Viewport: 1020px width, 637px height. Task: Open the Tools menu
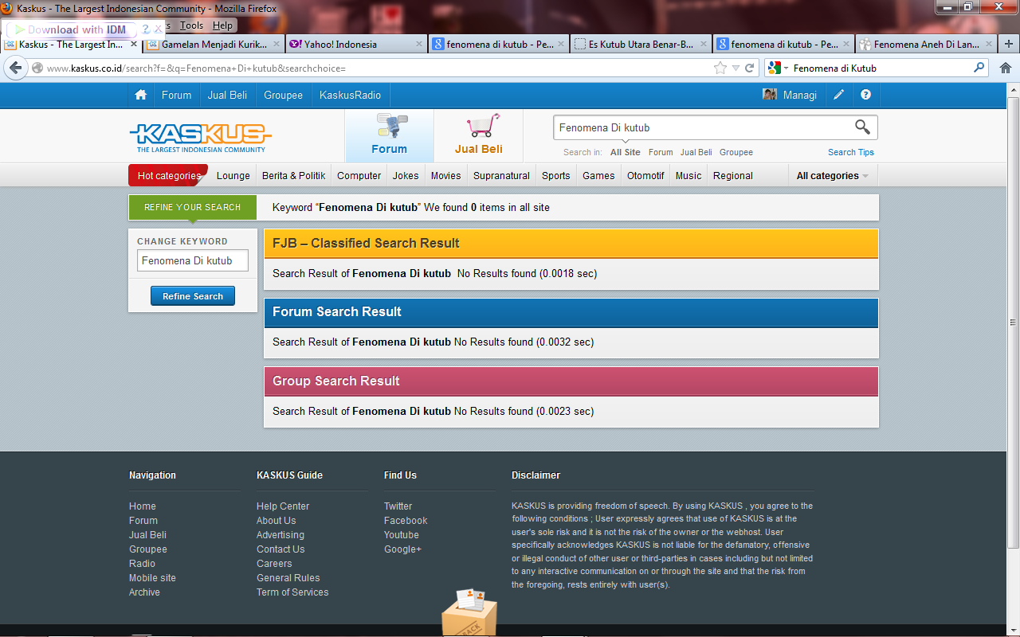click(191, 25)
